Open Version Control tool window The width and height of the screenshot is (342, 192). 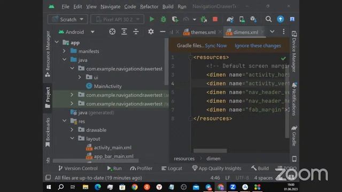[x=78, y=169]
